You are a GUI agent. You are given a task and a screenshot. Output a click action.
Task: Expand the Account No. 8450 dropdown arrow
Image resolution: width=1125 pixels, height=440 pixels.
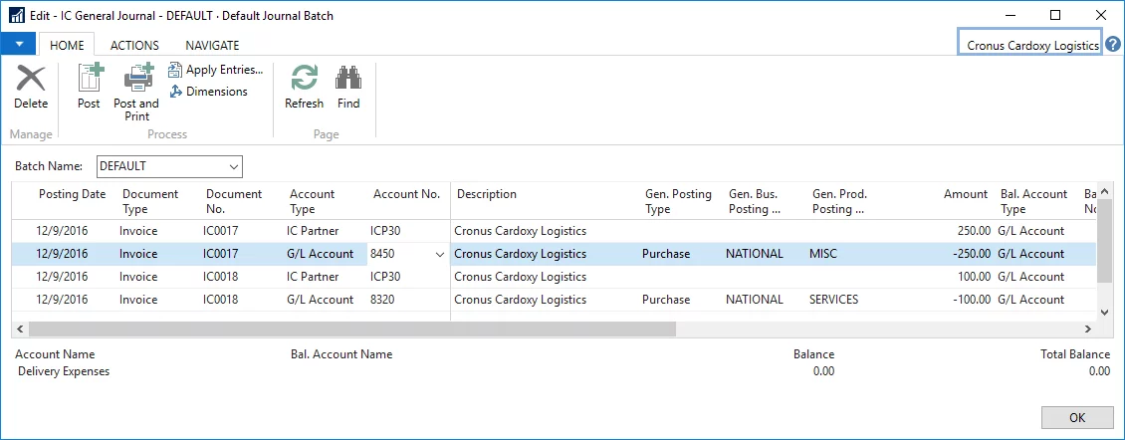click(440, 255)
